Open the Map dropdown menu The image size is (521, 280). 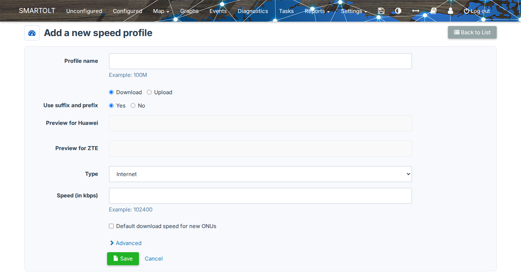(161, 11)
